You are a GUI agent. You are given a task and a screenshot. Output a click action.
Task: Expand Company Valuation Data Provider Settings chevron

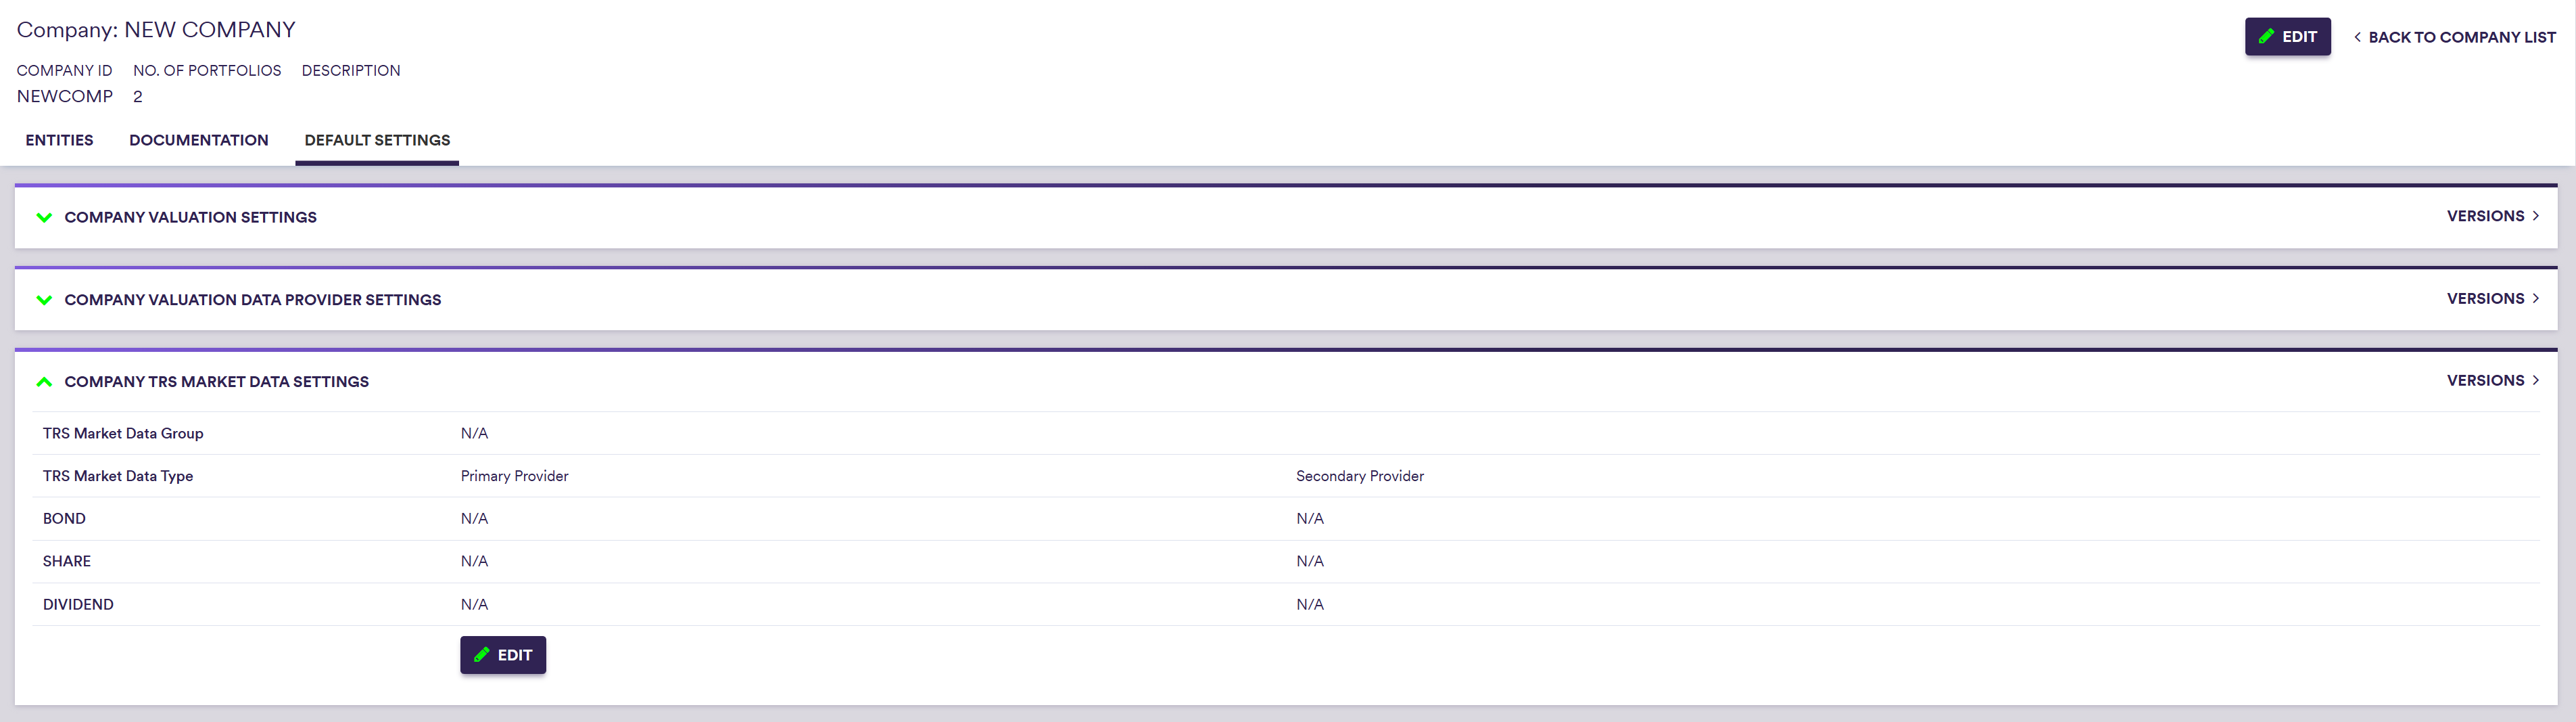click(44, 299)
